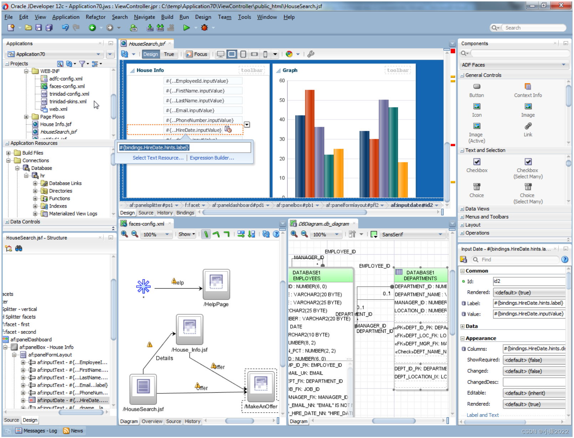
Task: Select the Checkbox component in Text and Selection
Action: point(477,165)
